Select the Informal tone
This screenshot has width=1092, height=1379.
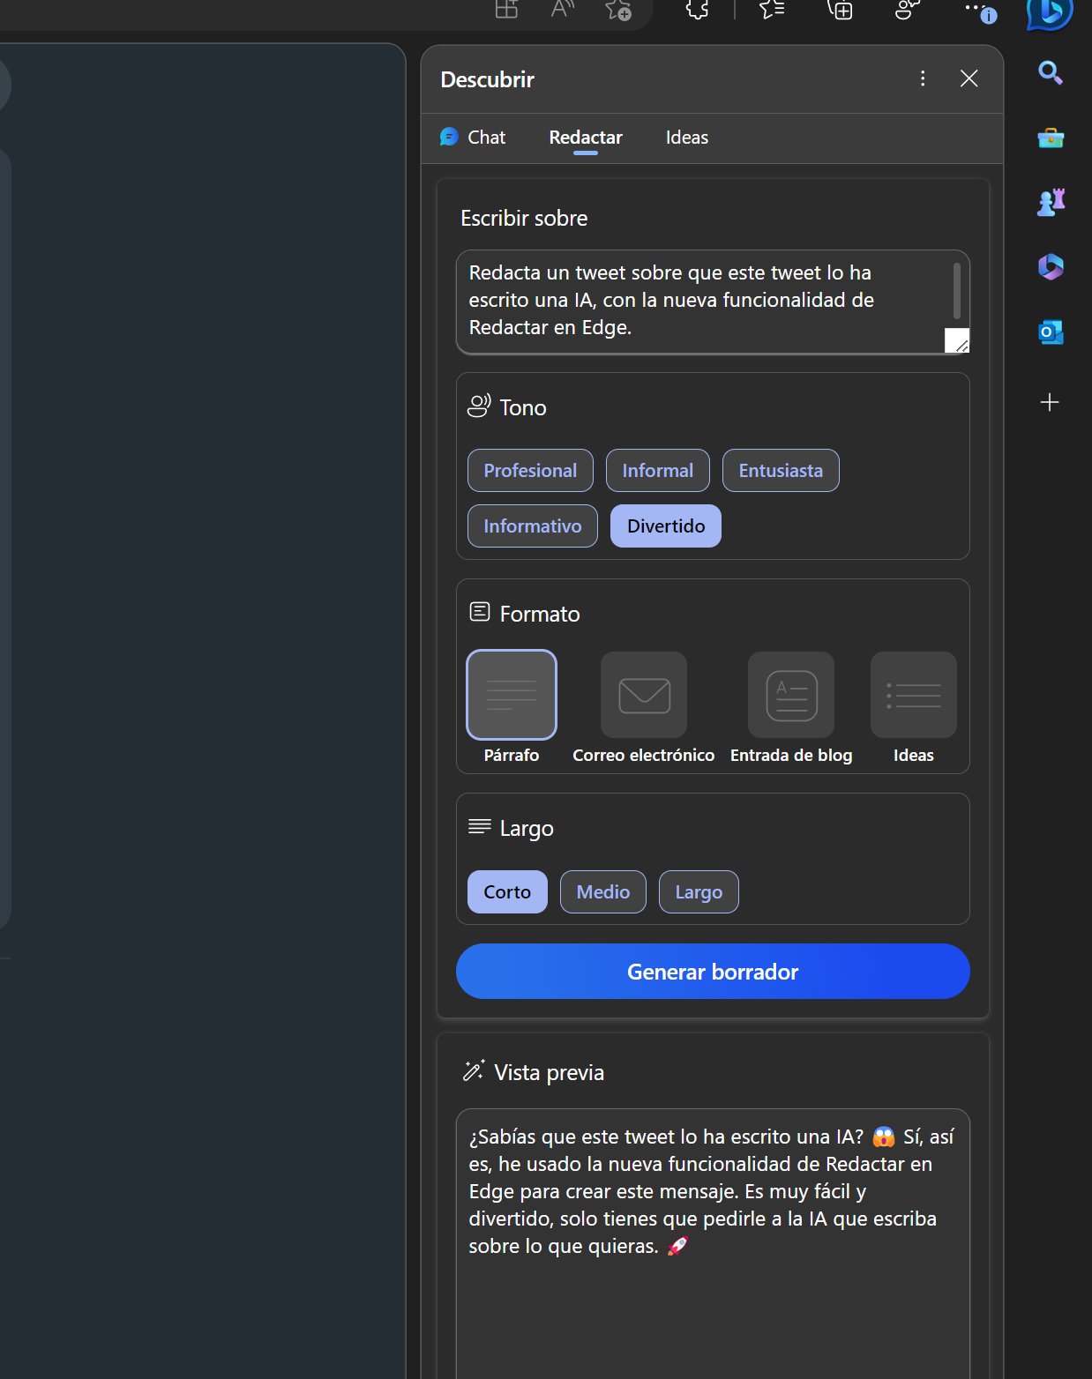658,471
